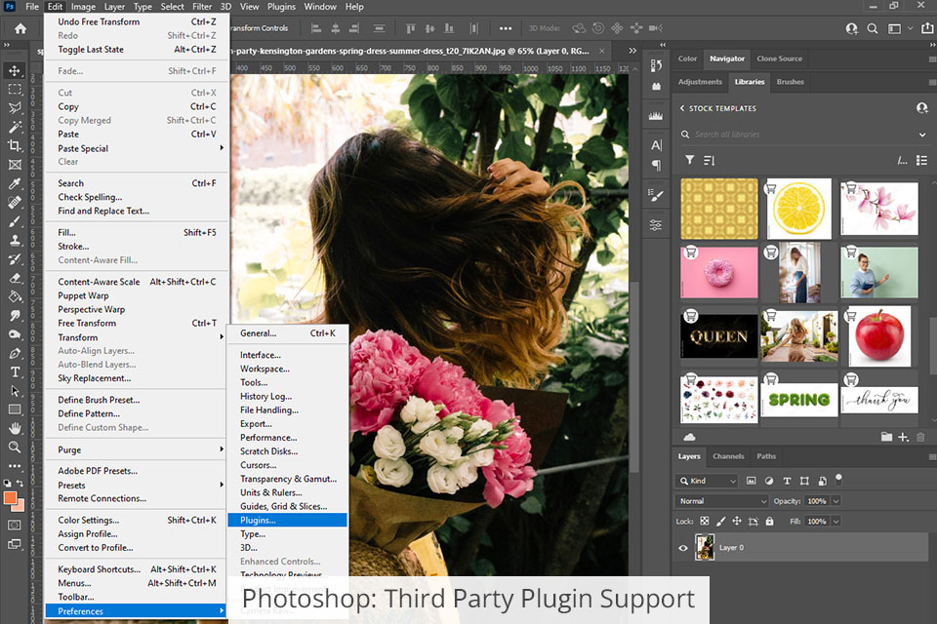Select the Pen tool

[15, 354]
